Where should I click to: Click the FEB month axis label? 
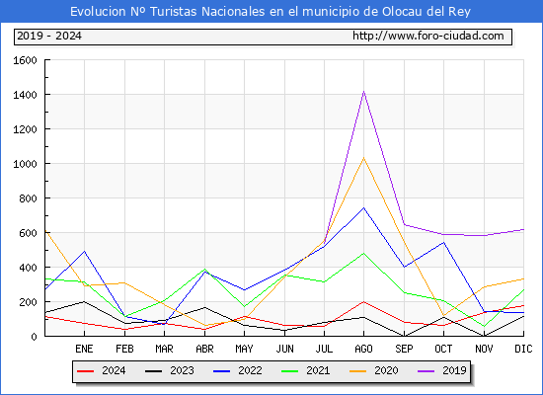[x=124, y=349]
